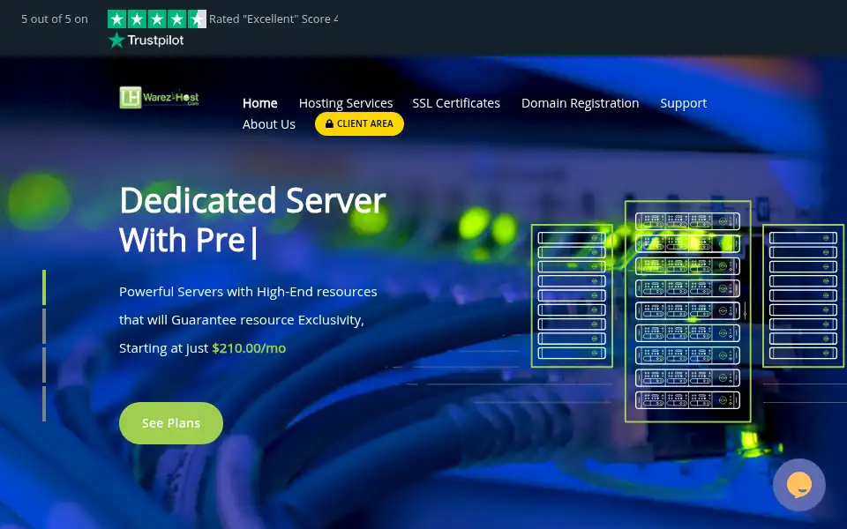Click the Trustpilot five-star rating
Viewport: 847px width, 529px height.
click(157, 19)
